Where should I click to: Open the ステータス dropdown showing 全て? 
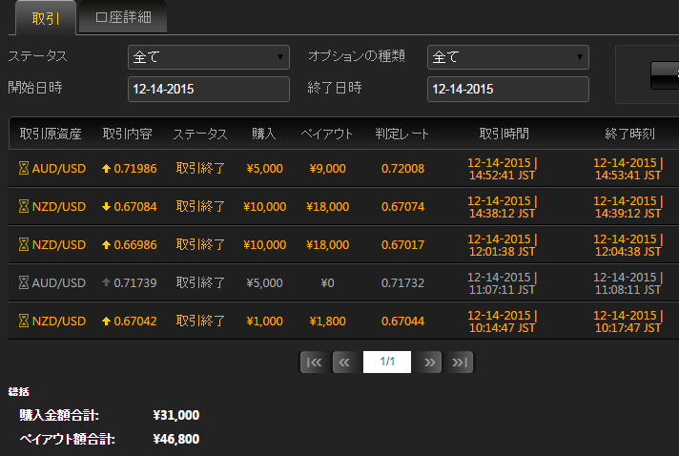tap(208, 57)
